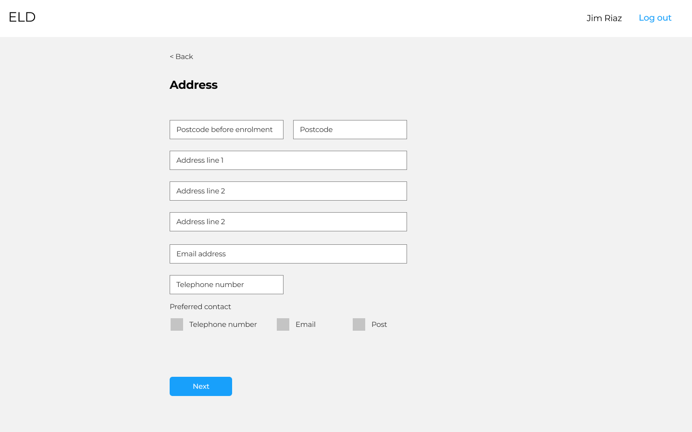Tick the Telephone number preferred contact checkbox
692x432 pixels.
click(x=177, y=324)
